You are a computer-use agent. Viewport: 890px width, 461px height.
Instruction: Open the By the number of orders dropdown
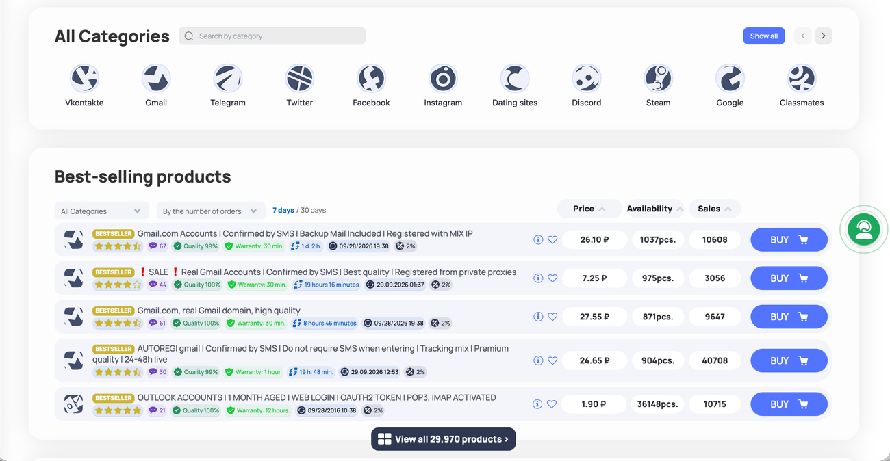pos(210,211)
